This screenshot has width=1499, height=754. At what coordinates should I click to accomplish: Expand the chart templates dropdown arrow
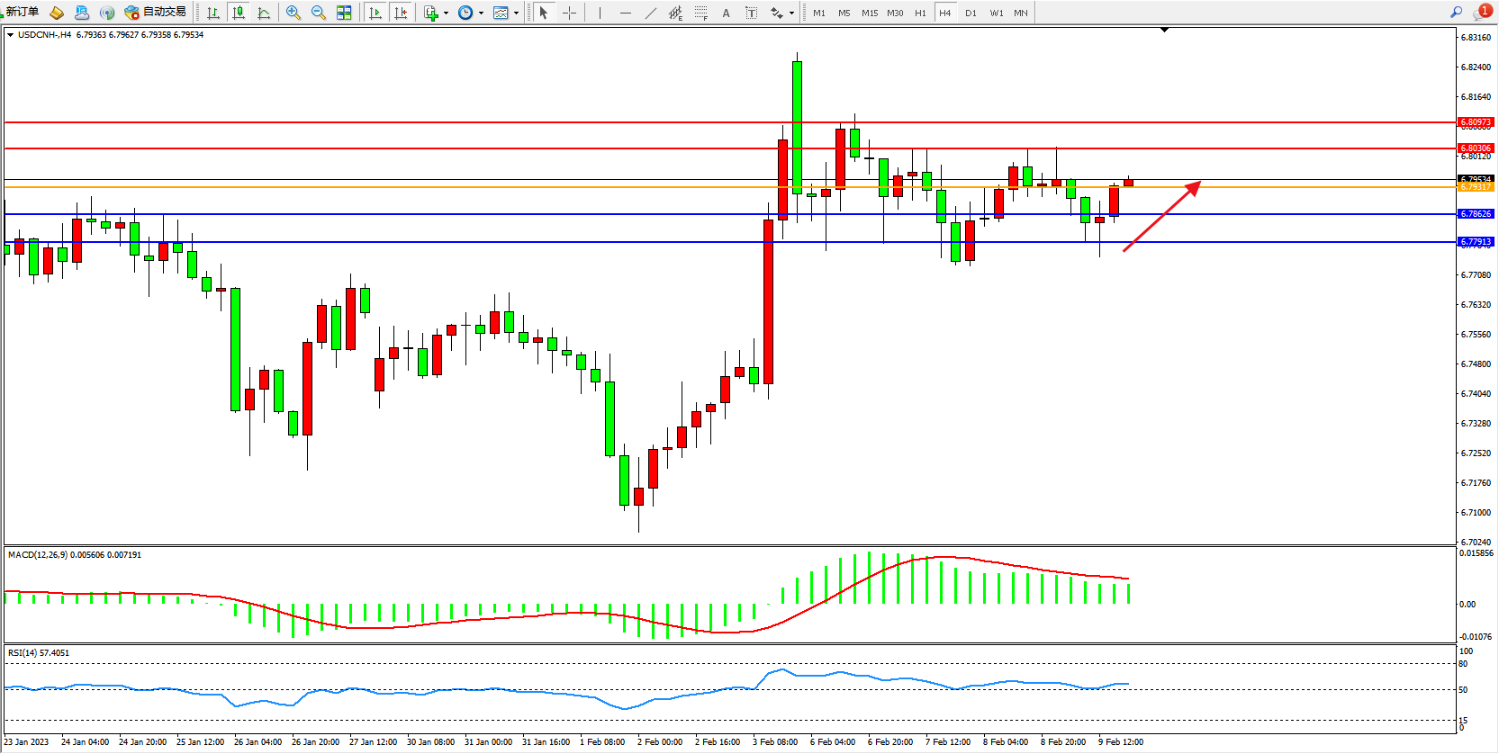(516, 13)
